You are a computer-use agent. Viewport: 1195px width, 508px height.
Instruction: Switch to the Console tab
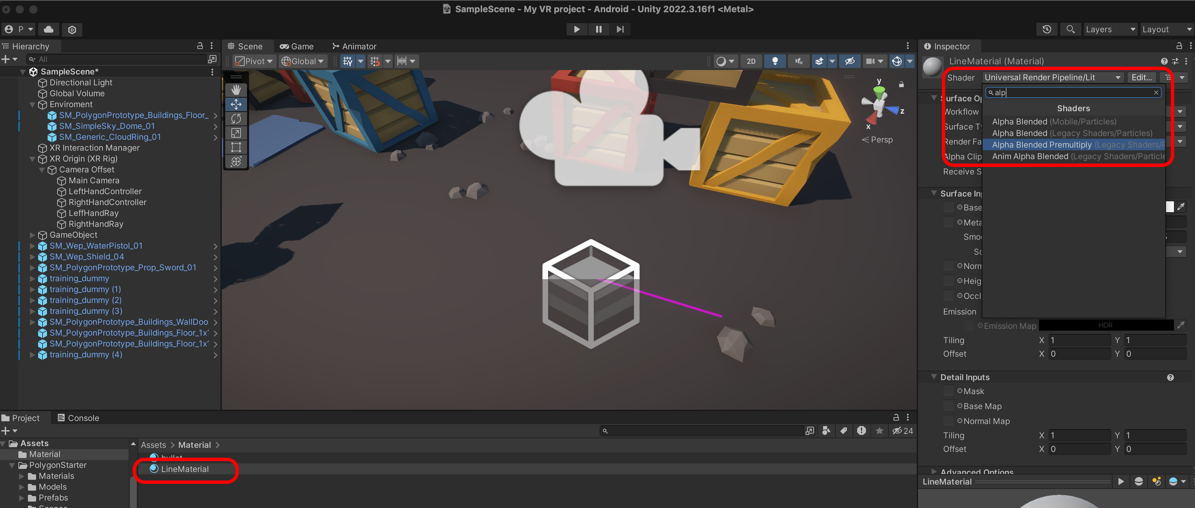click(78, 418)
